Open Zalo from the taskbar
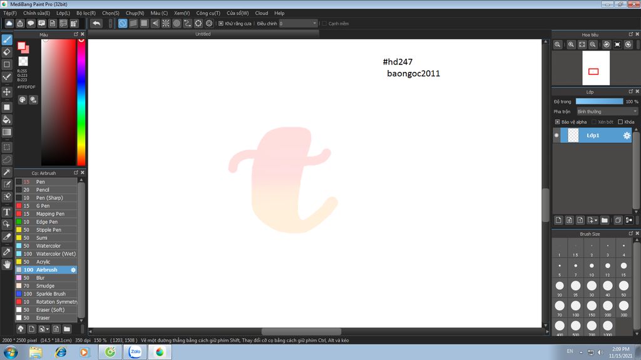Image resolution: width=641 pixels, height=360 pixels. 135,352
